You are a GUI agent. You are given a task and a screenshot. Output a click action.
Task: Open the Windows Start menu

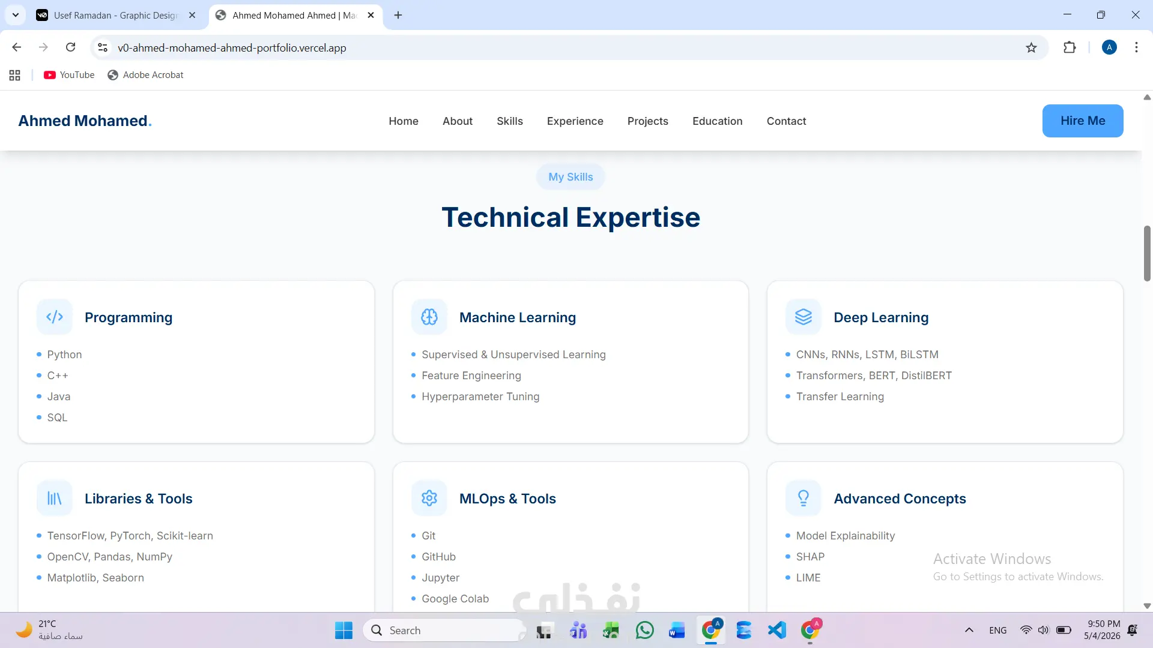344,631
